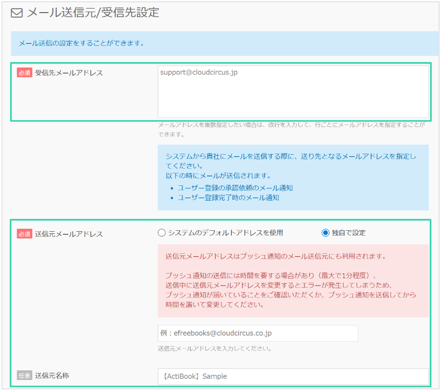Screen dimensions: 441x391
Task: Click the helper text about multiple addresses
Action: point(291,129)
